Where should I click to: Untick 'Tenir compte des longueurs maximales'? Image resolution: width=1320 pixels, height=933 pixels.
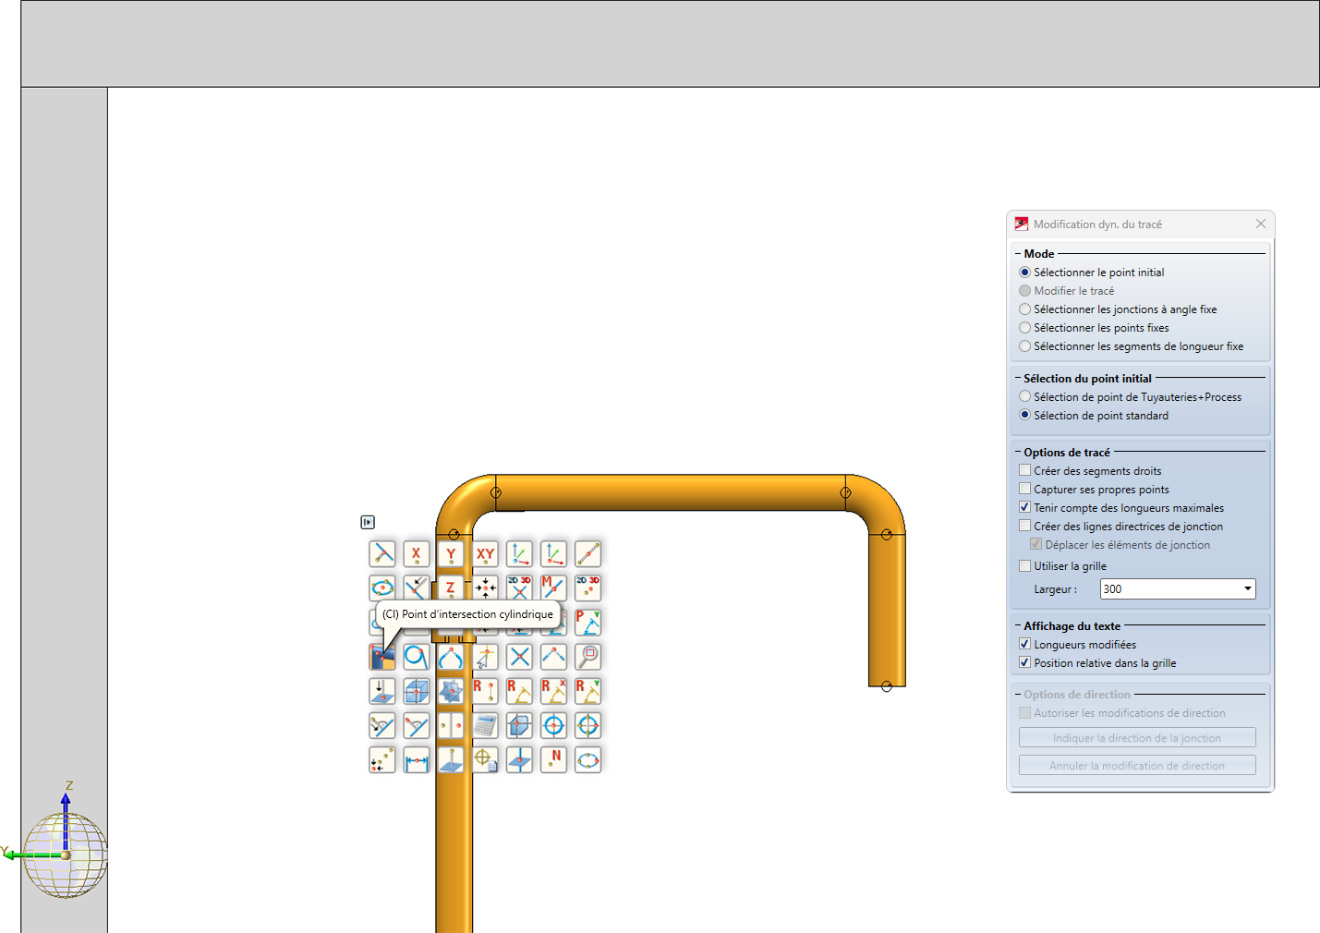1024,507
